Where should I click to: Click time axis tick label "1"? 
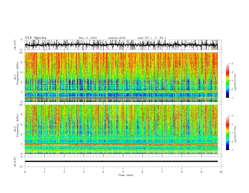click(44, 172)
